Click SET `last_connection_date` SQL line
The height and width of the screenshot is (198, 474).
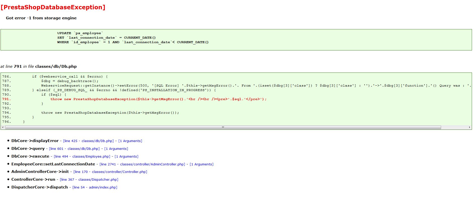tap(107, 38)
